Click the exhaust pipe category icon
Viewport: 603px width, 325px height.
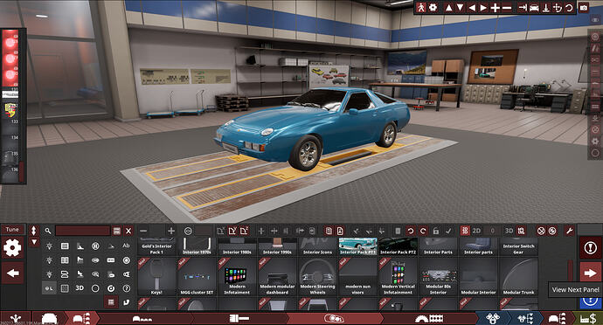(126, 302)
